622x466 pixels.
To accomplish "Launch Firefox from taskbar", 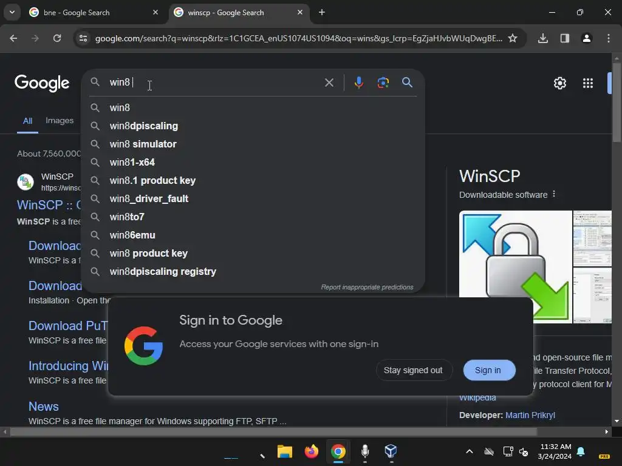I will tap(312, 451).
